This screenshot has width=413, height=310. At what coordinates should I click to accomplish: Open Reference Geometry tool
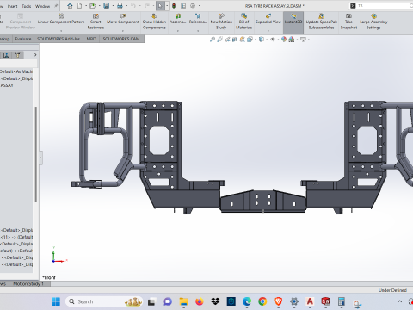pyautogui.click(x=198, y=19)
